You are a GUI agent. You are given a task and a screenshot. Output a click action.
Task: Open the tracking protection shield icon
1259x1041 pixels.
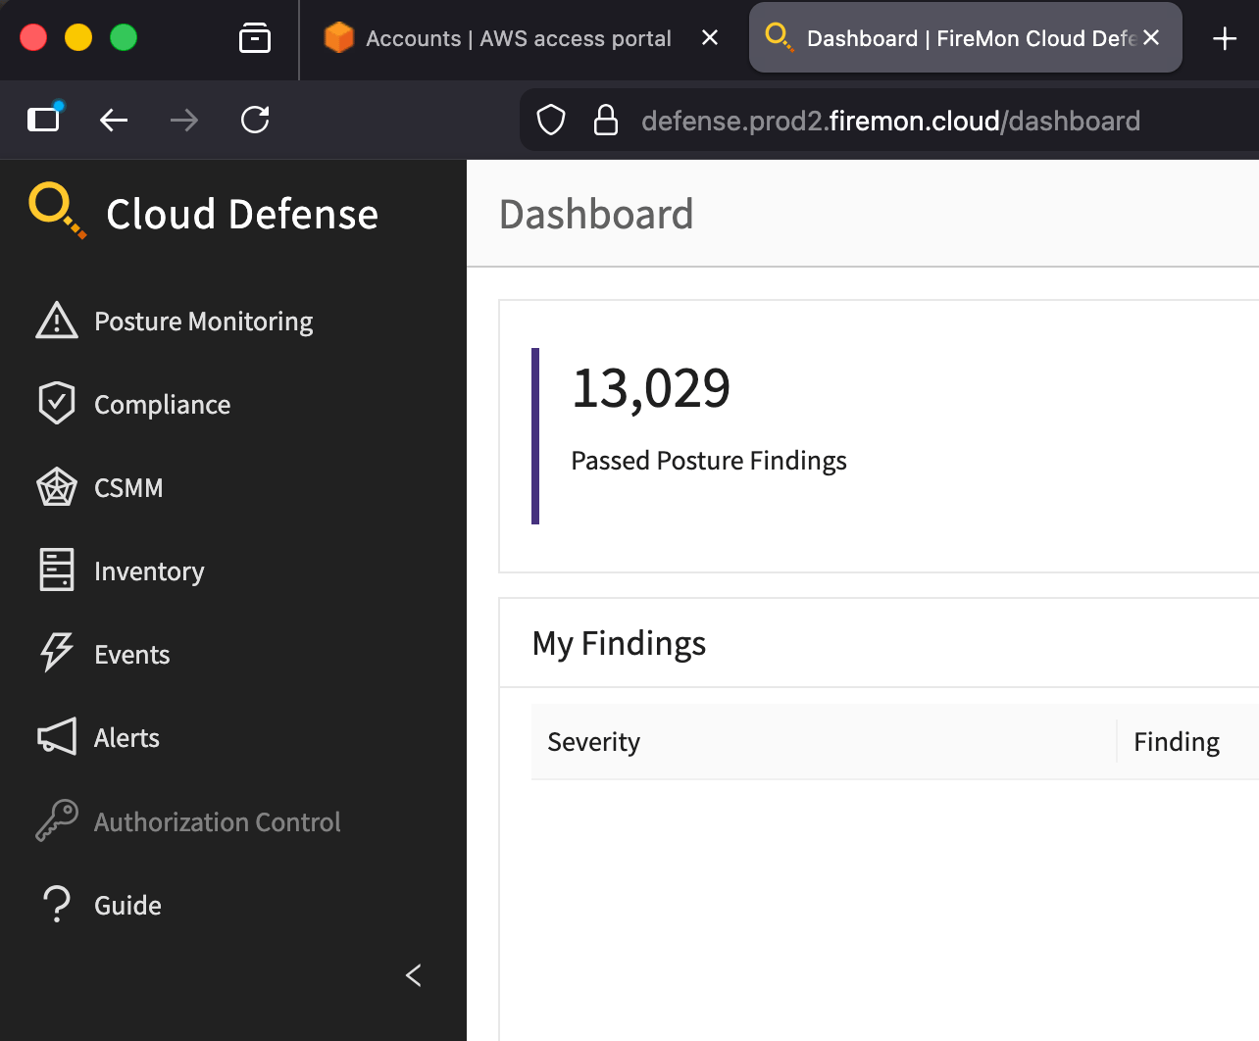[551, 121]
